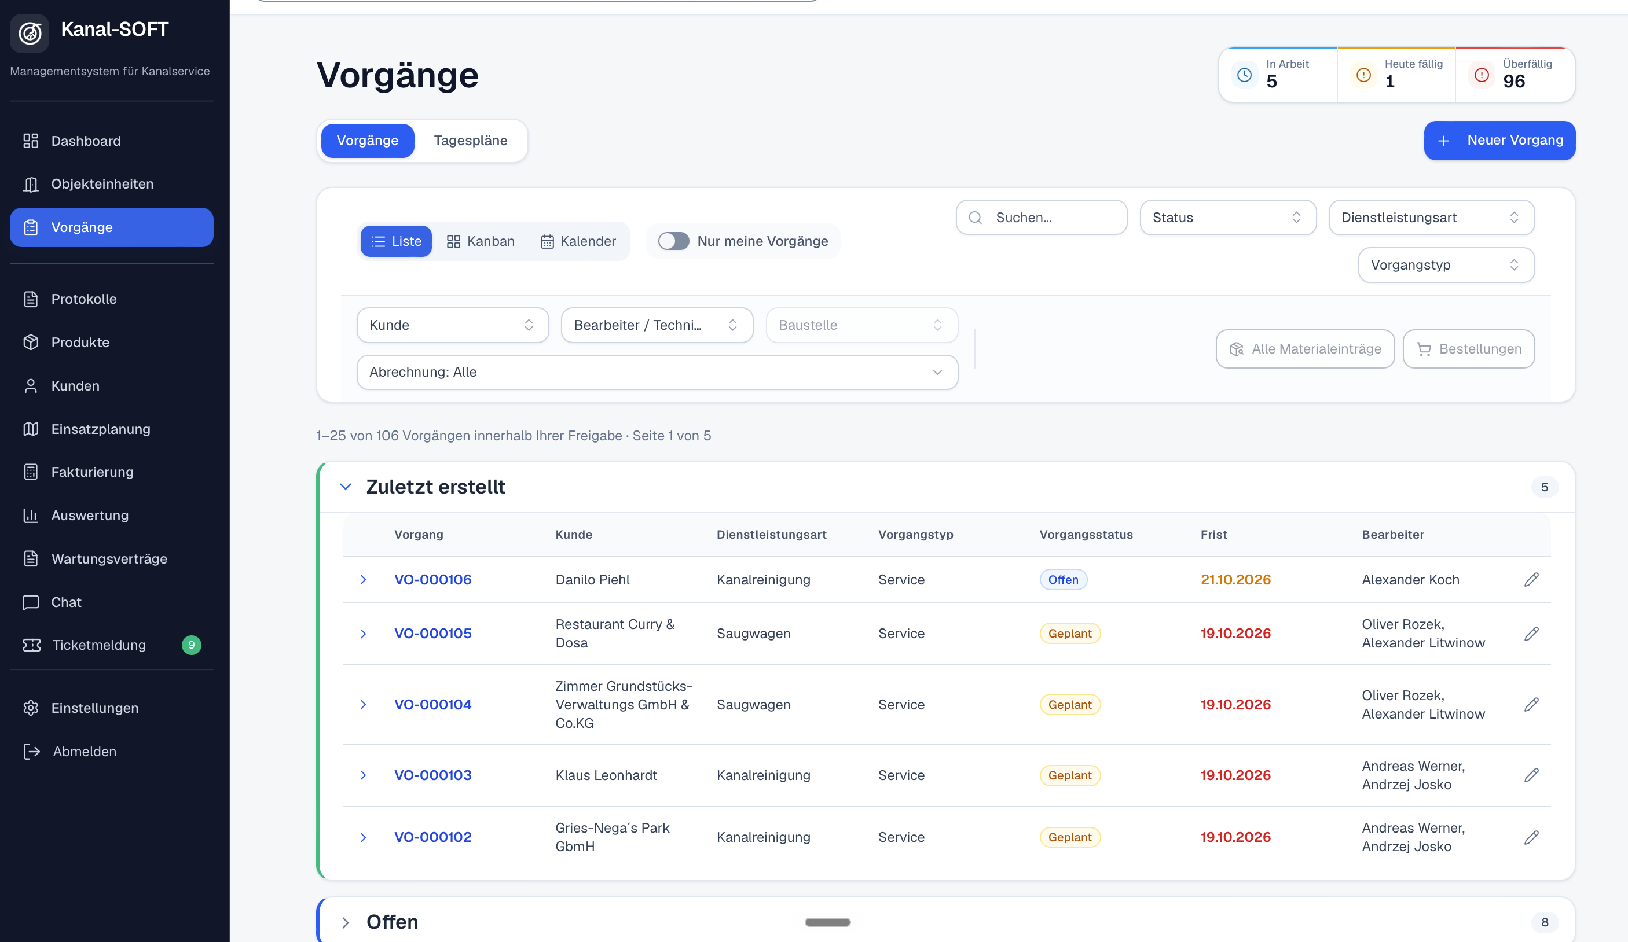Viewport: 1628px width, 942px height.
Task: Click the Überfällig 96 counter card
Action: [x=1515, y=74]
